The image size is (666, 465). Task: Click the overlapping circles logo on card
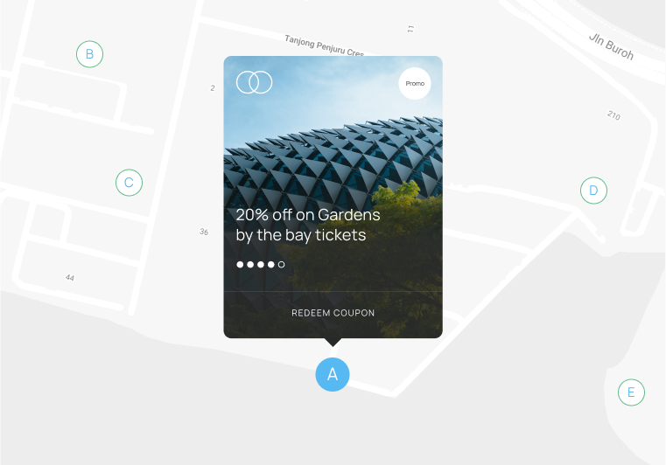pyautogui.click(x=254, y=82)
